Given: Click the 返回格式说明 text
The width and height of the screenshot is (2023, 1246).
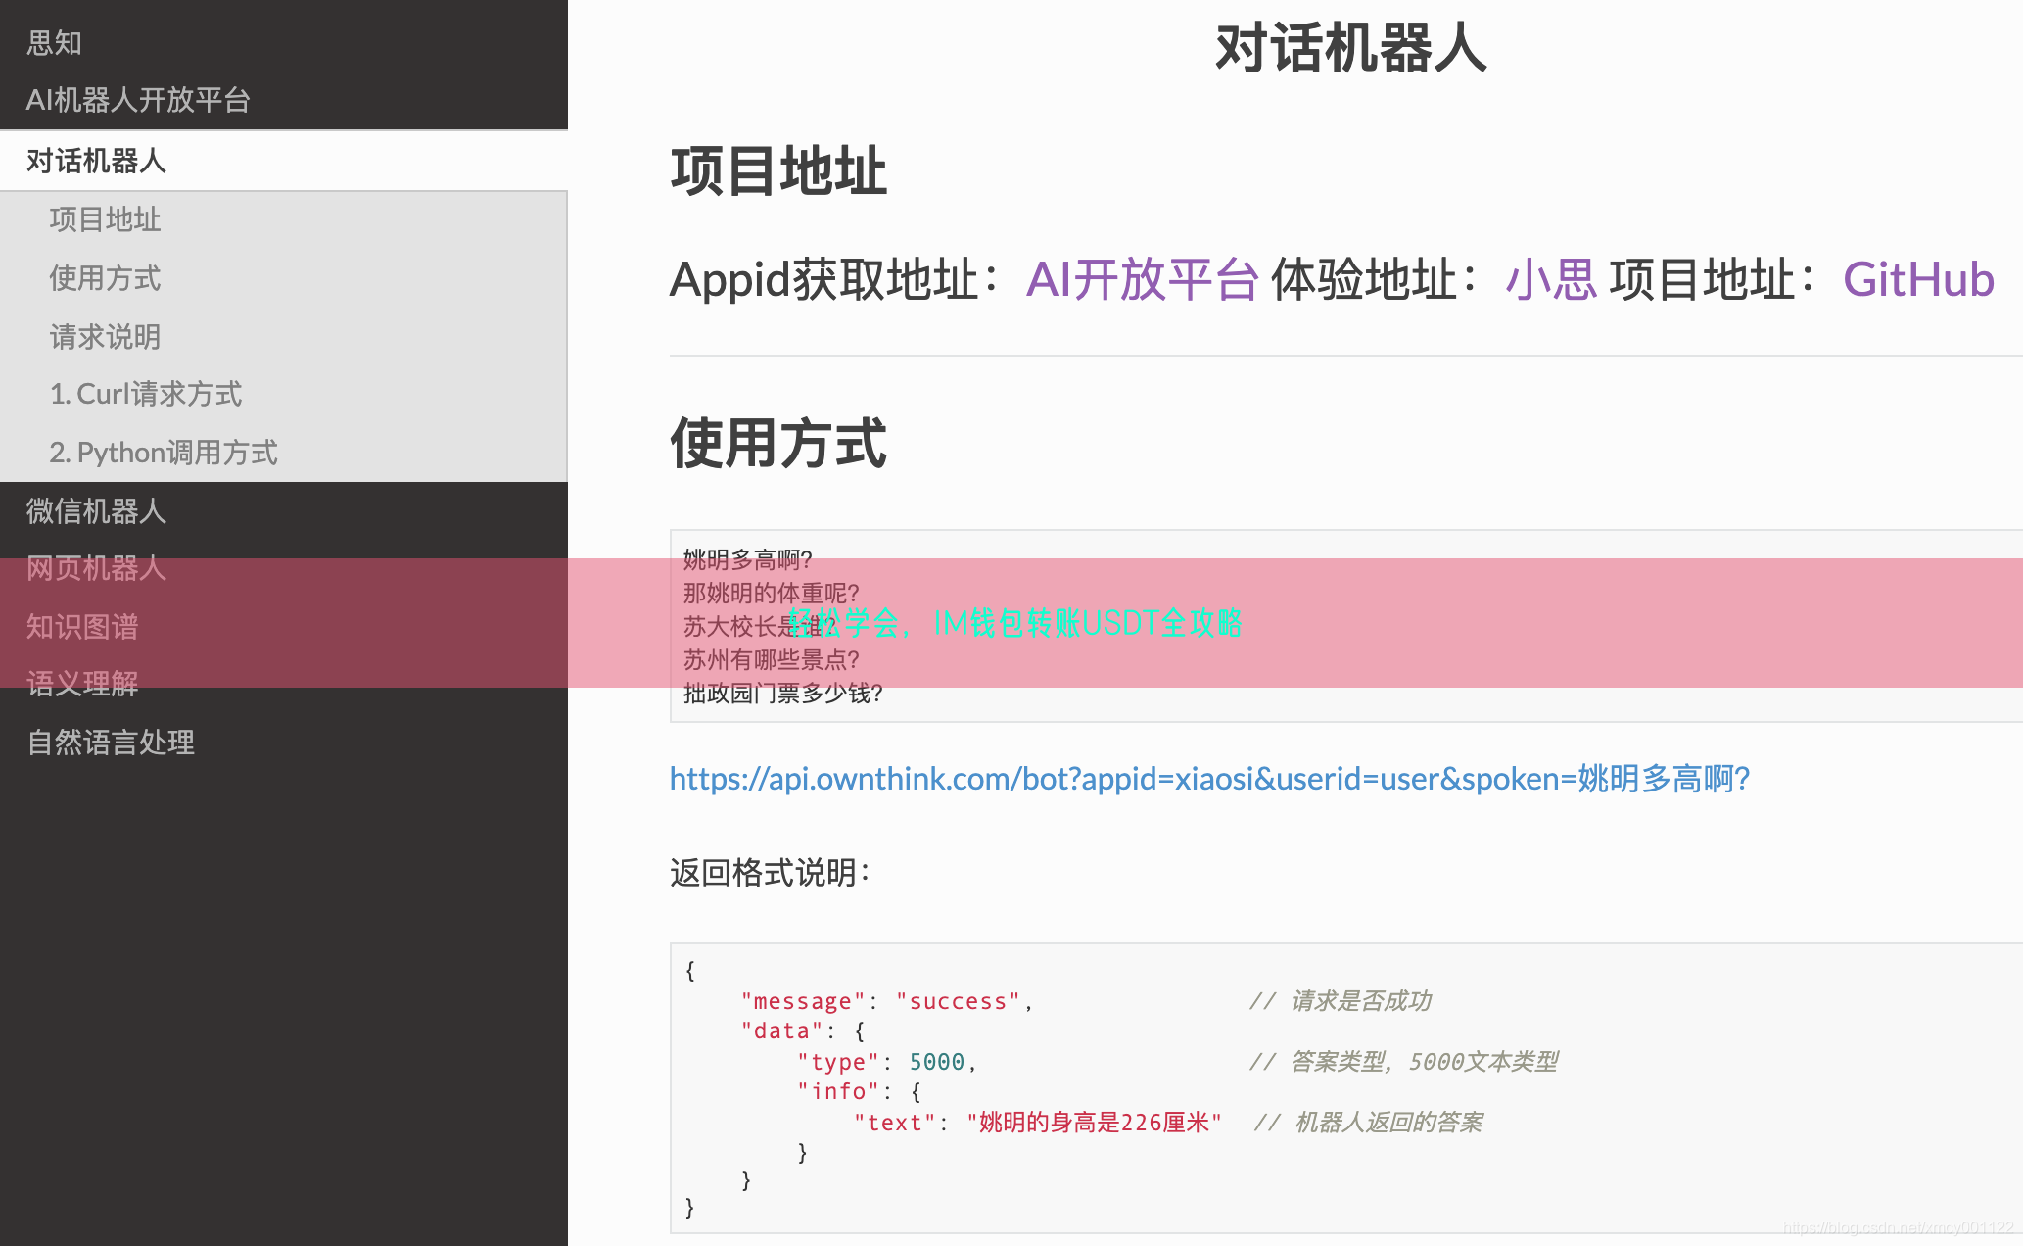Looking at the screenshot, I should click(x=771, y=873).
